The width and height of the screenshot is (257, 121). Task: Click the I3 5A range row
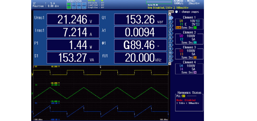[187, 54]
